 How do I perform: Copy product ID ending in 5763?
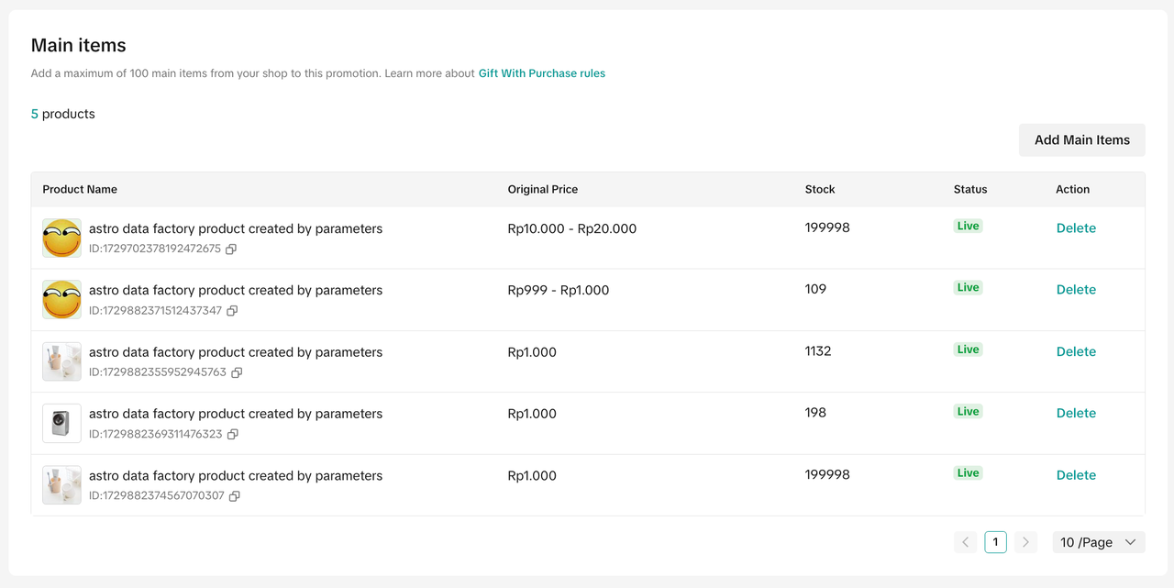[237, 372]
